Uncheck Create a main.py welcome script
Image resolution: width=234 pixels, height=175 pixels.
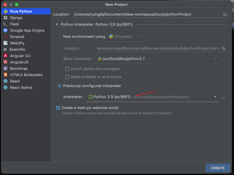[58, 108]
